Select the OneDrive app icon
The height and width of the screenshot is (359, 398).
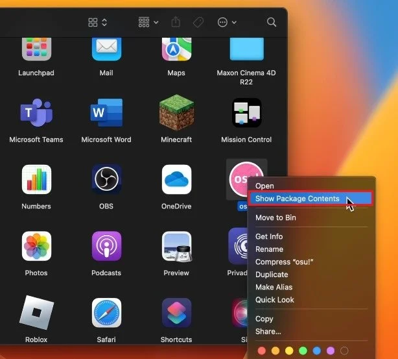pos(176,179)
